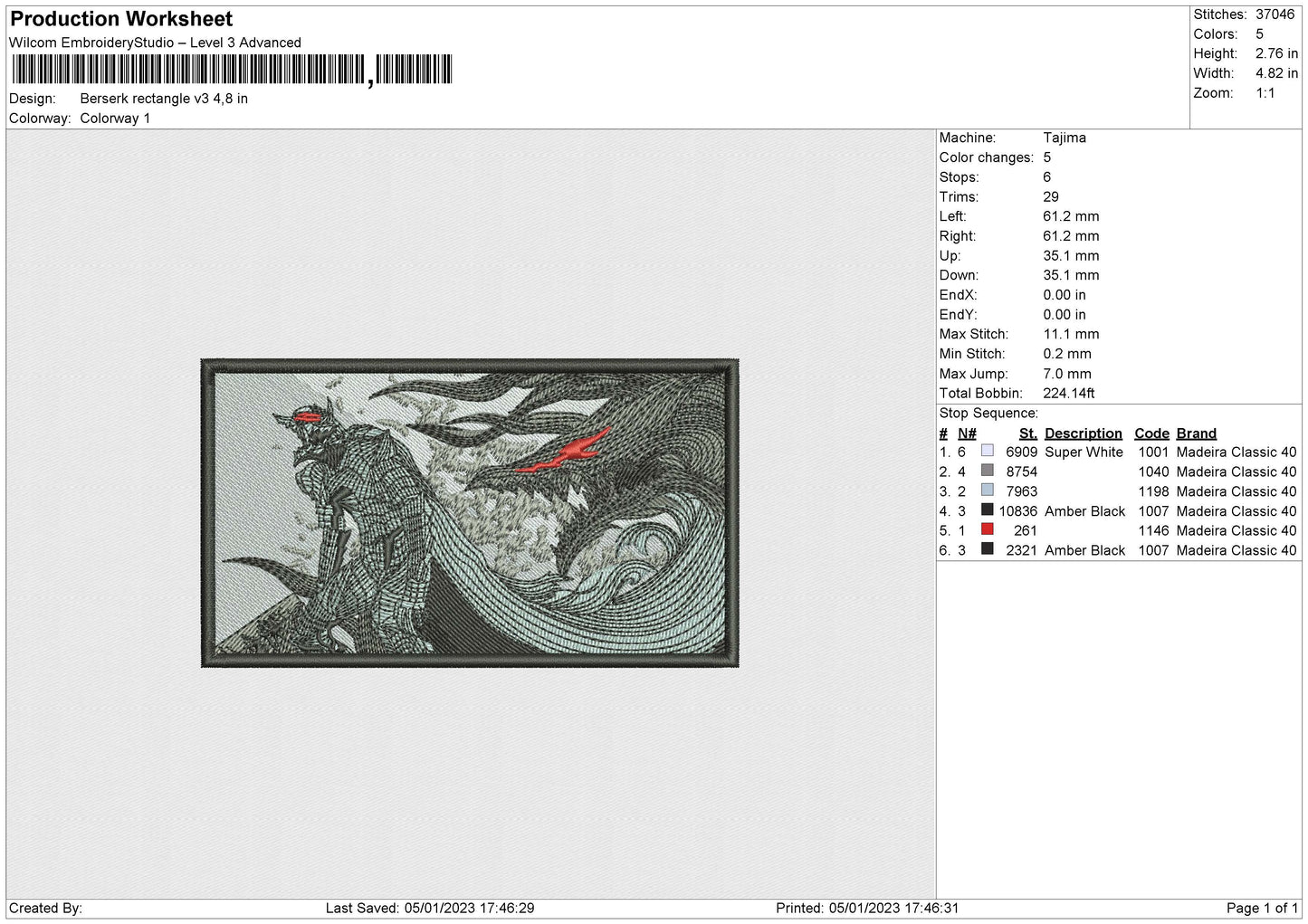Click the Colorway 1 value
The image size is (1308, 924).
coord(115,119)
